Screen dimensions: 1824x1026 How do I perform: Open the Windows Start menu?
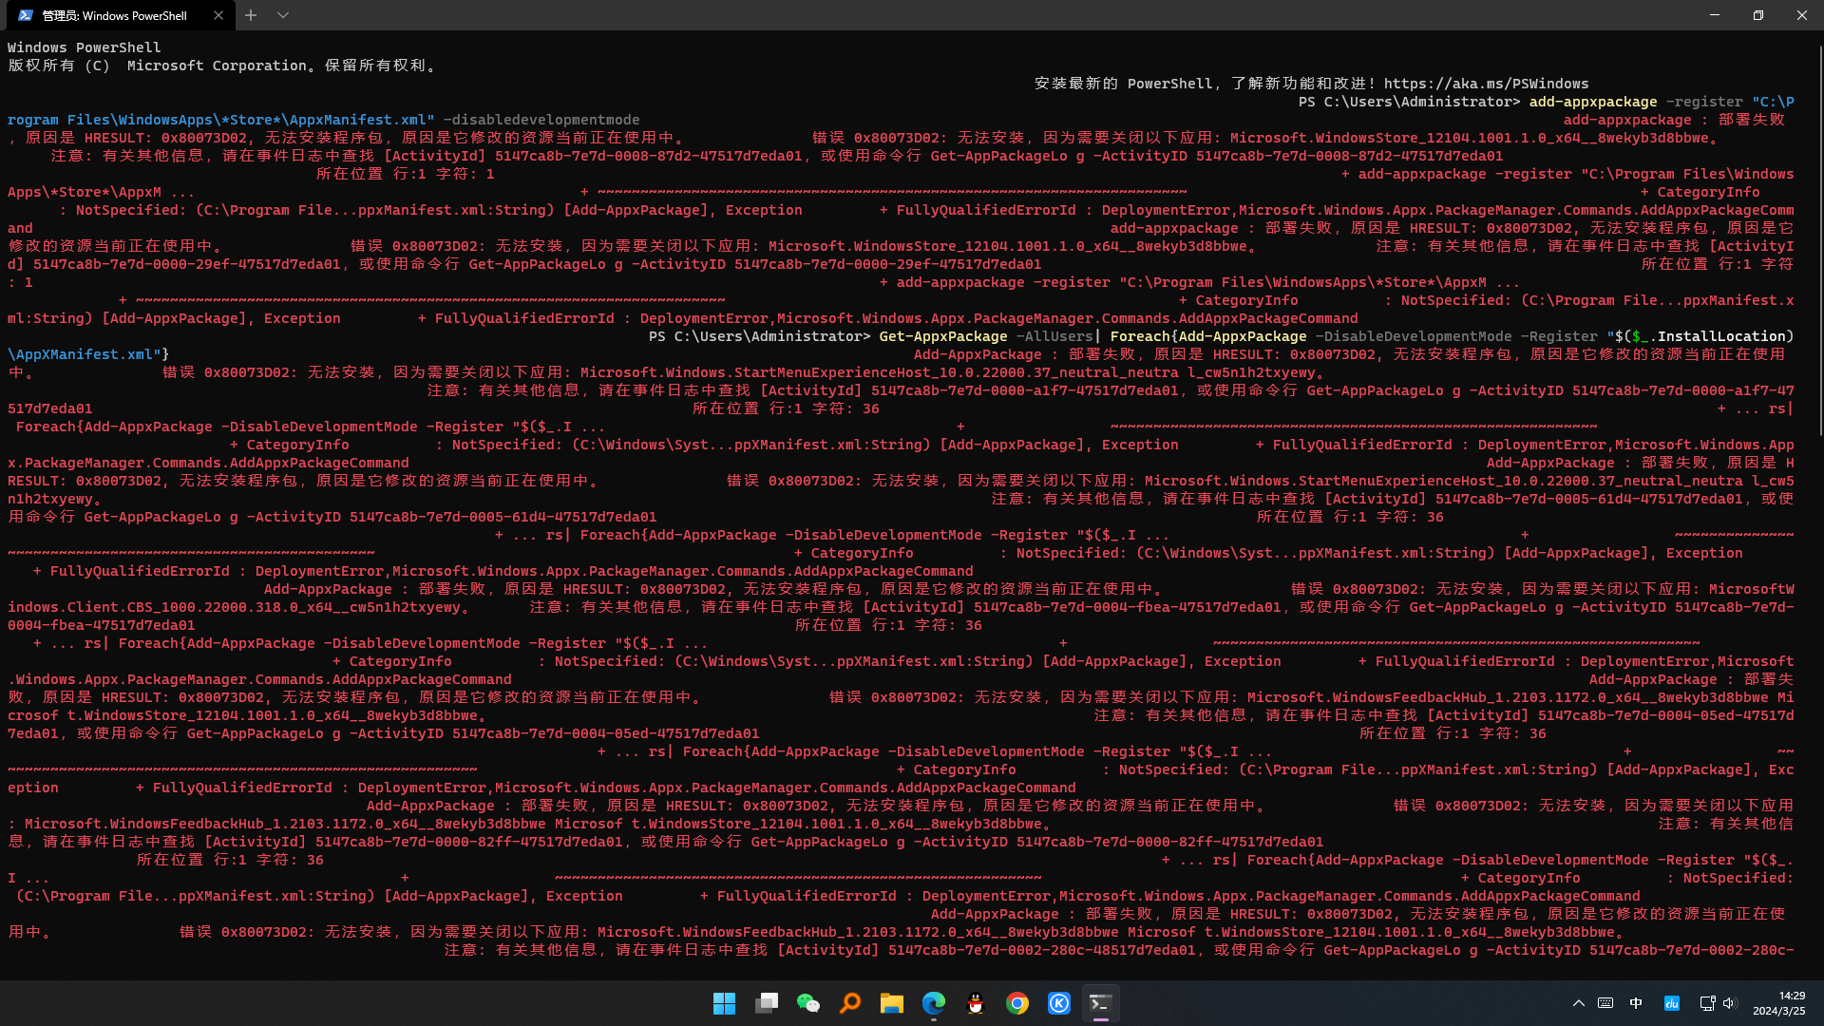coord(724,1003)
